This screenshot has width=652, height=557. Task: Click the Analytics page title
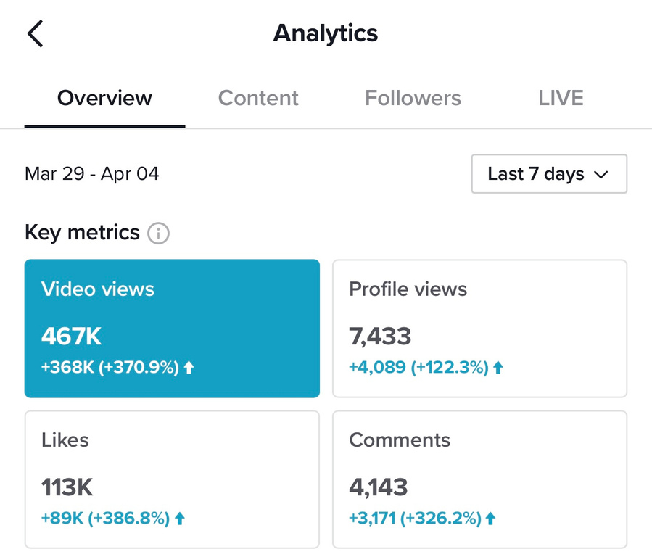(x=326, y=33)
